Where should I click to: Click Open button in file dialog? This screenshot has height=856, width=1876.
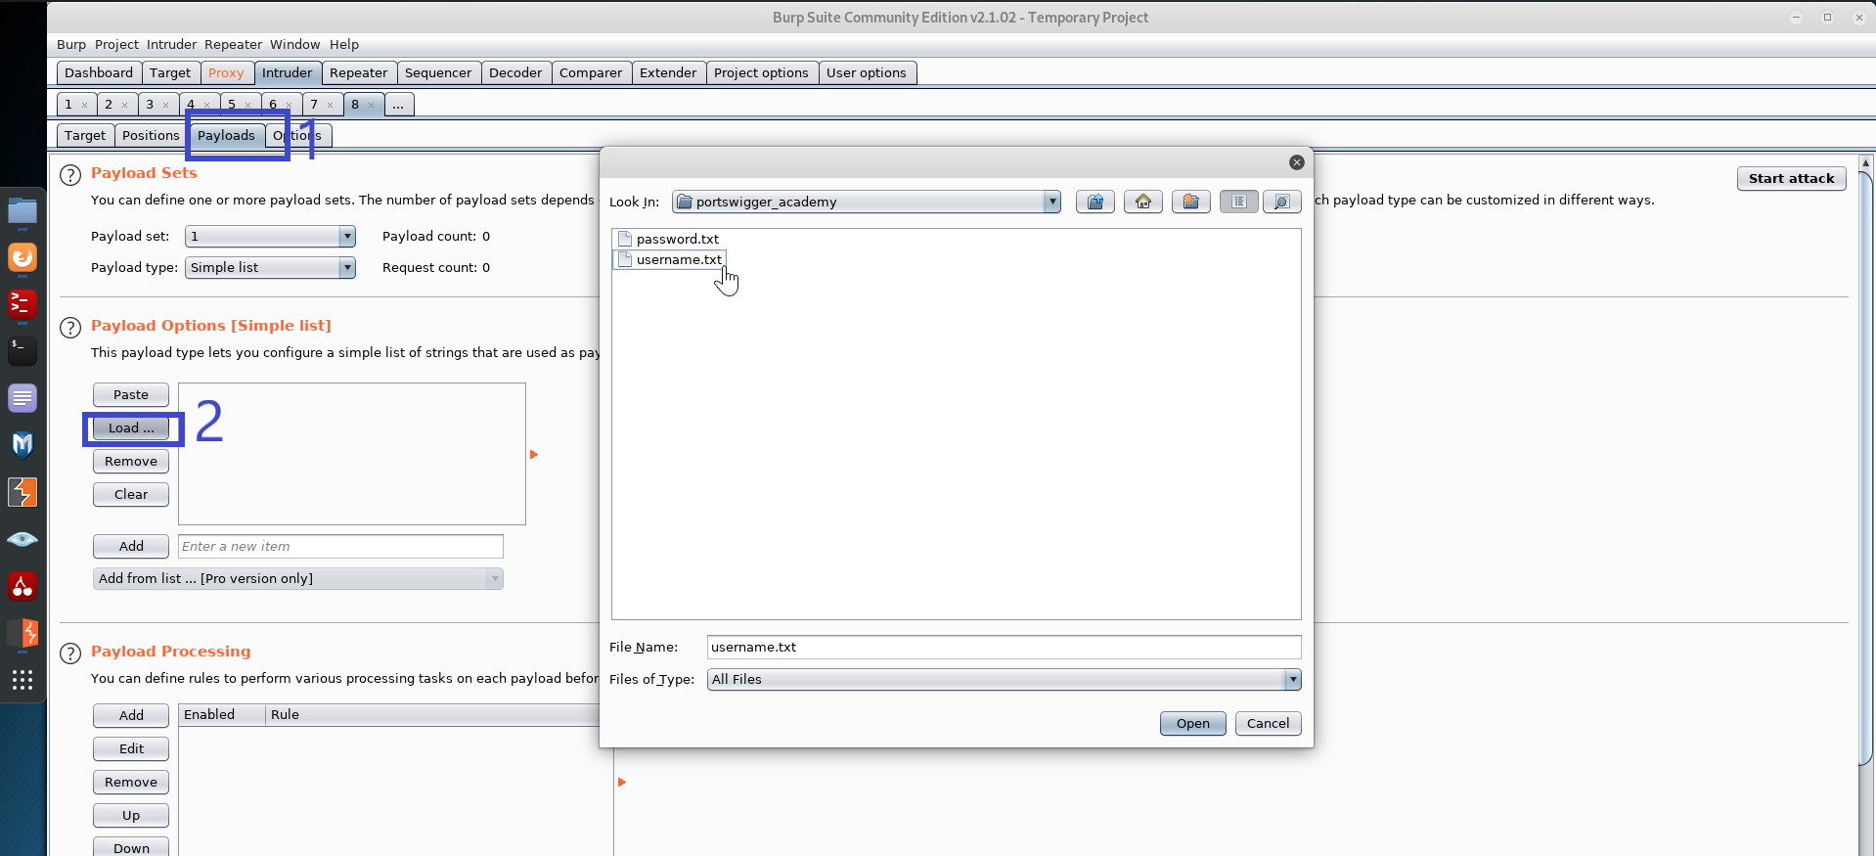(x=1193, y=723)
